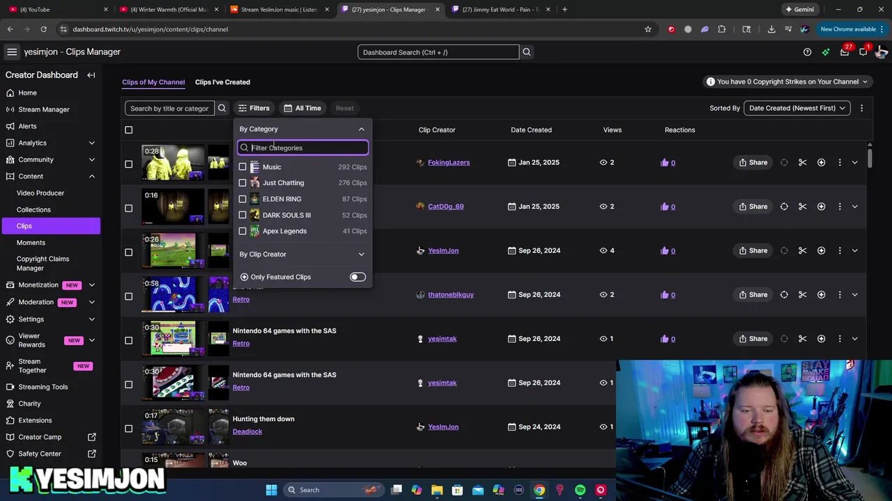Open the hamburger navigation menu
Viewport: 892px width, 501px height.
point(12,52)
